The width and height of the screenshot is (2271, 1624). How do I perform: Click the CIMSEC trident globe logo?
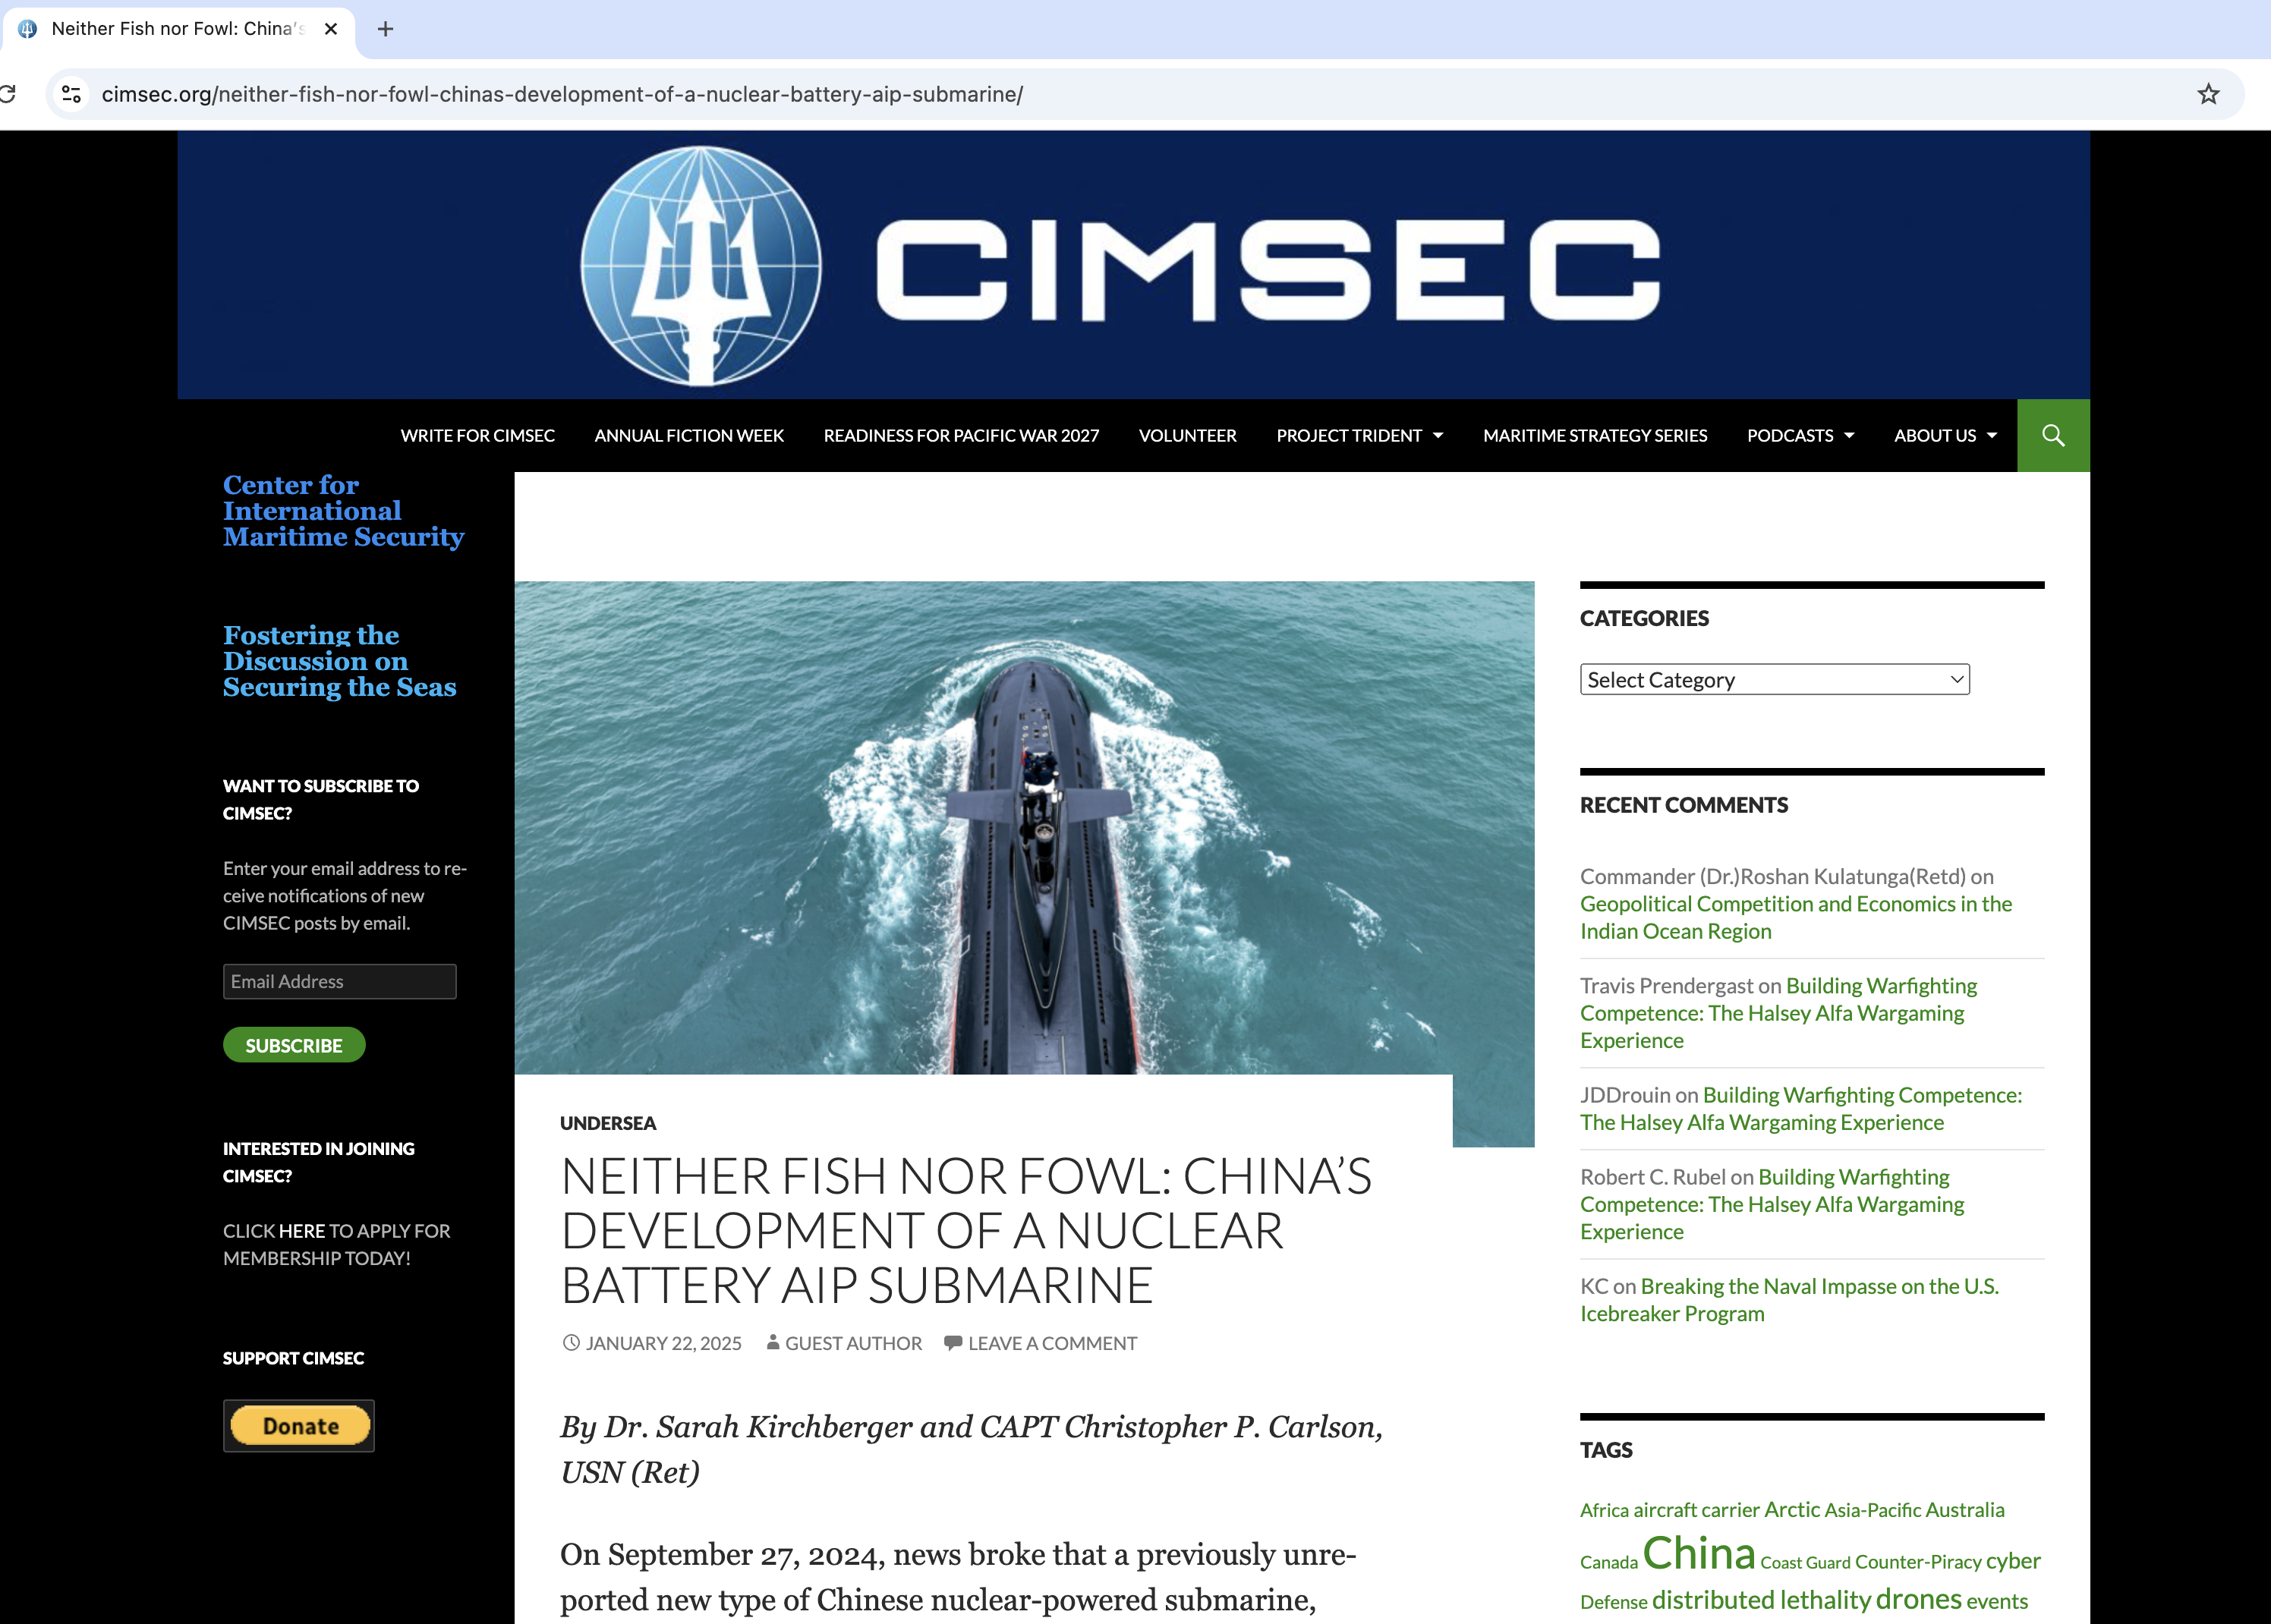[701, 265]
